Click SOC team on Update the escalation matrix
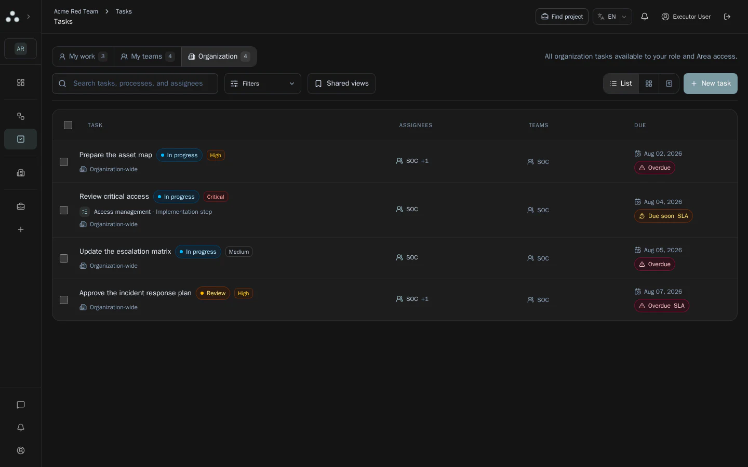 (538, 258)
